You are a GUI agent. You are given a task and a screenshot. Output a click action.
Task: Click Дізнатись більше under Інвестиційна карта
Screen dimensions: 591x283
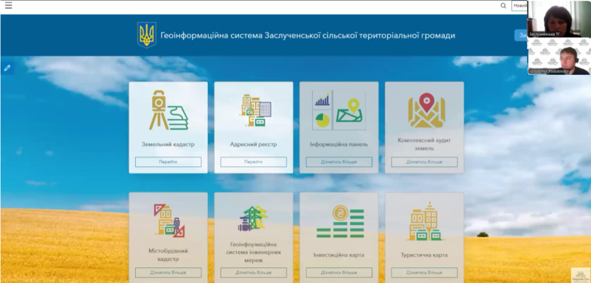click(338, 273)
